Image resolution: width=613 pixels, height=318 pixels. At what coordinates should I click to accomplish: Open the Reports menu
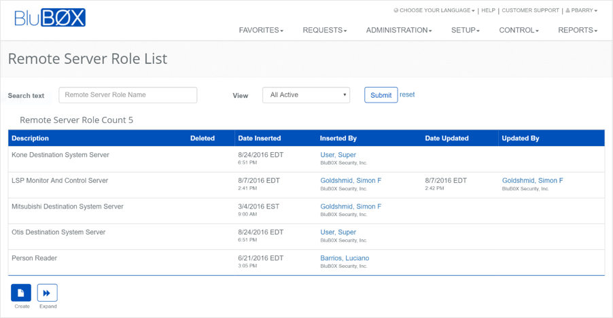(x=577, y=31)
